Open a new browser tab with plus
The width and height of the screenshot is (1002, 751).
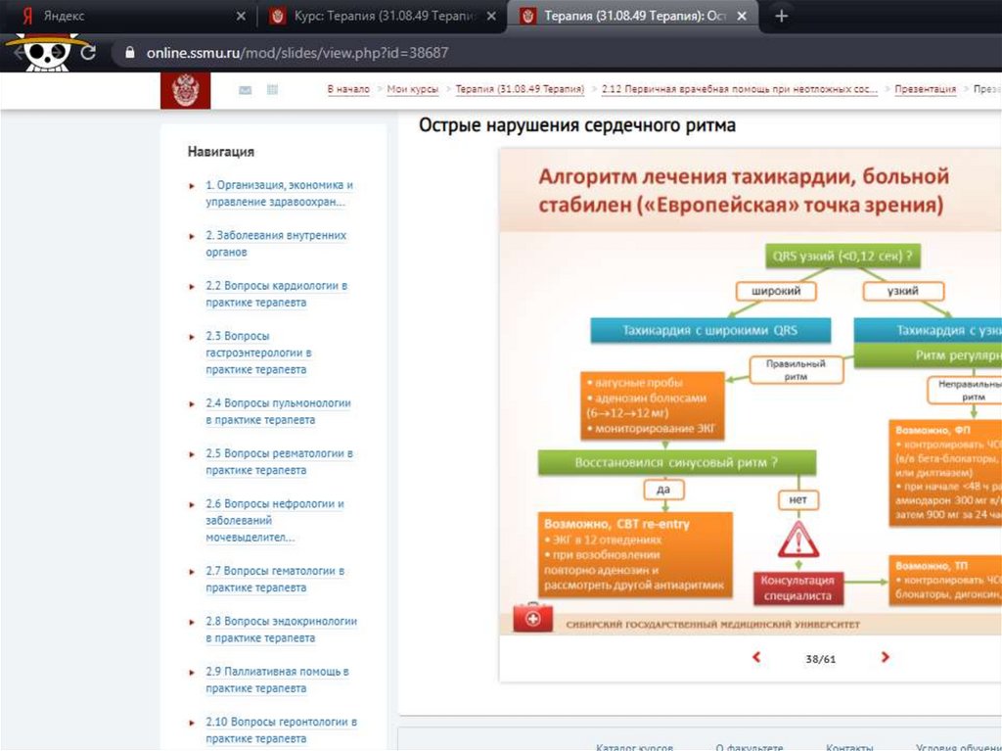pyautogui.click(x=781, y=16)
